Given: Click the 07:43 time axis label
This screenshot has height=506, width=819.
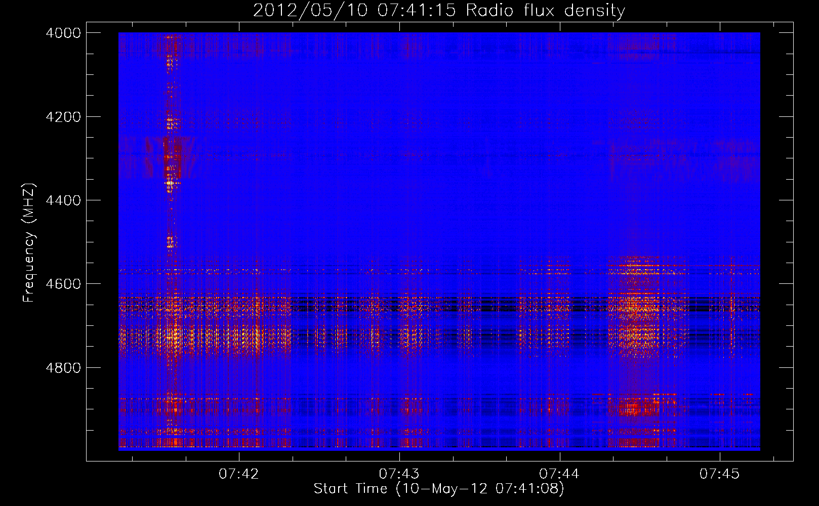Looking at the screenshot, I should coord(399,474).
